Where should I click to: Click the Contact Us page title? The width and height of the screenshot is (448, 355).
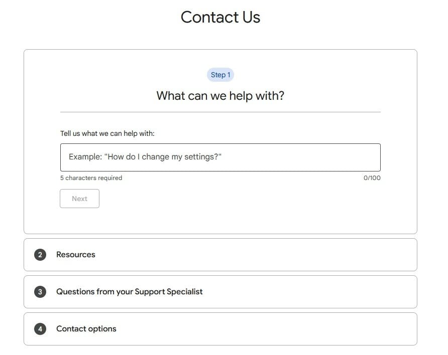coord(220,17)
